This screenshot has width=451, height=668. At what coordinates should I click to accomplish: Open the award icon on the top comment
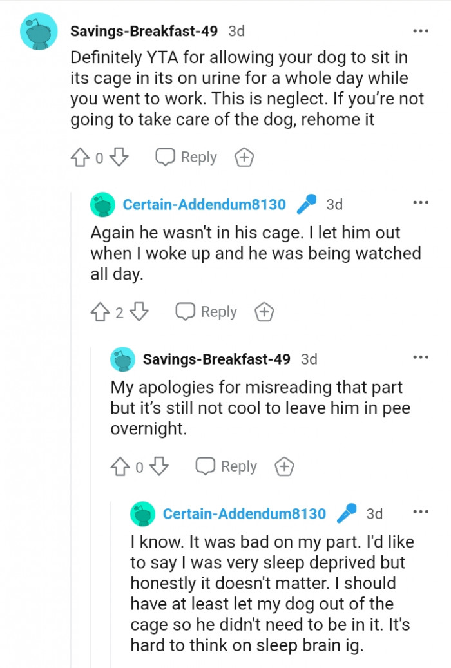(244, 156)
